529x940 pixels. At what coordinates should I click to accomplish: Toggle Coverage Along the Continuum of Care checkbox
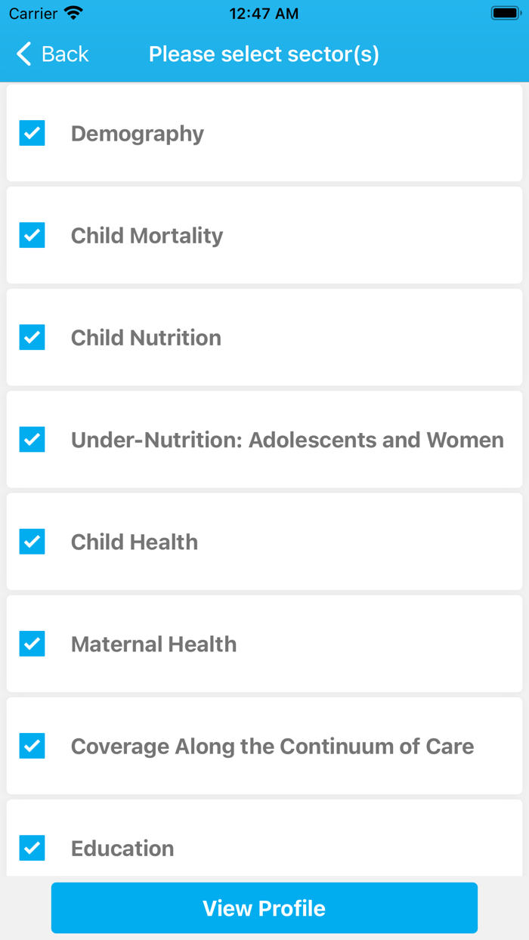click(x=32, y=746)
